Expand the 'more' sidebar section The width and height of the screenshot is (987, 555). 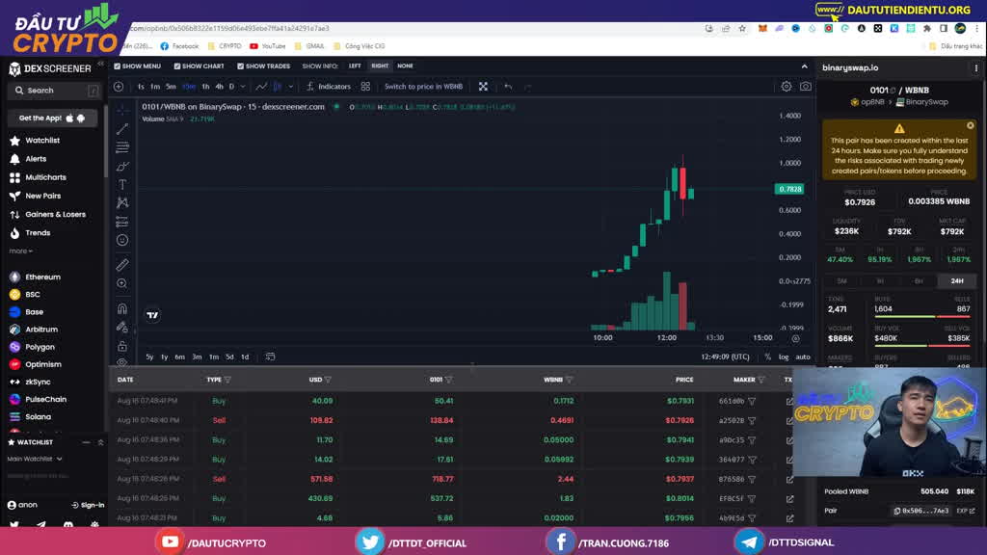click(20, 251)
